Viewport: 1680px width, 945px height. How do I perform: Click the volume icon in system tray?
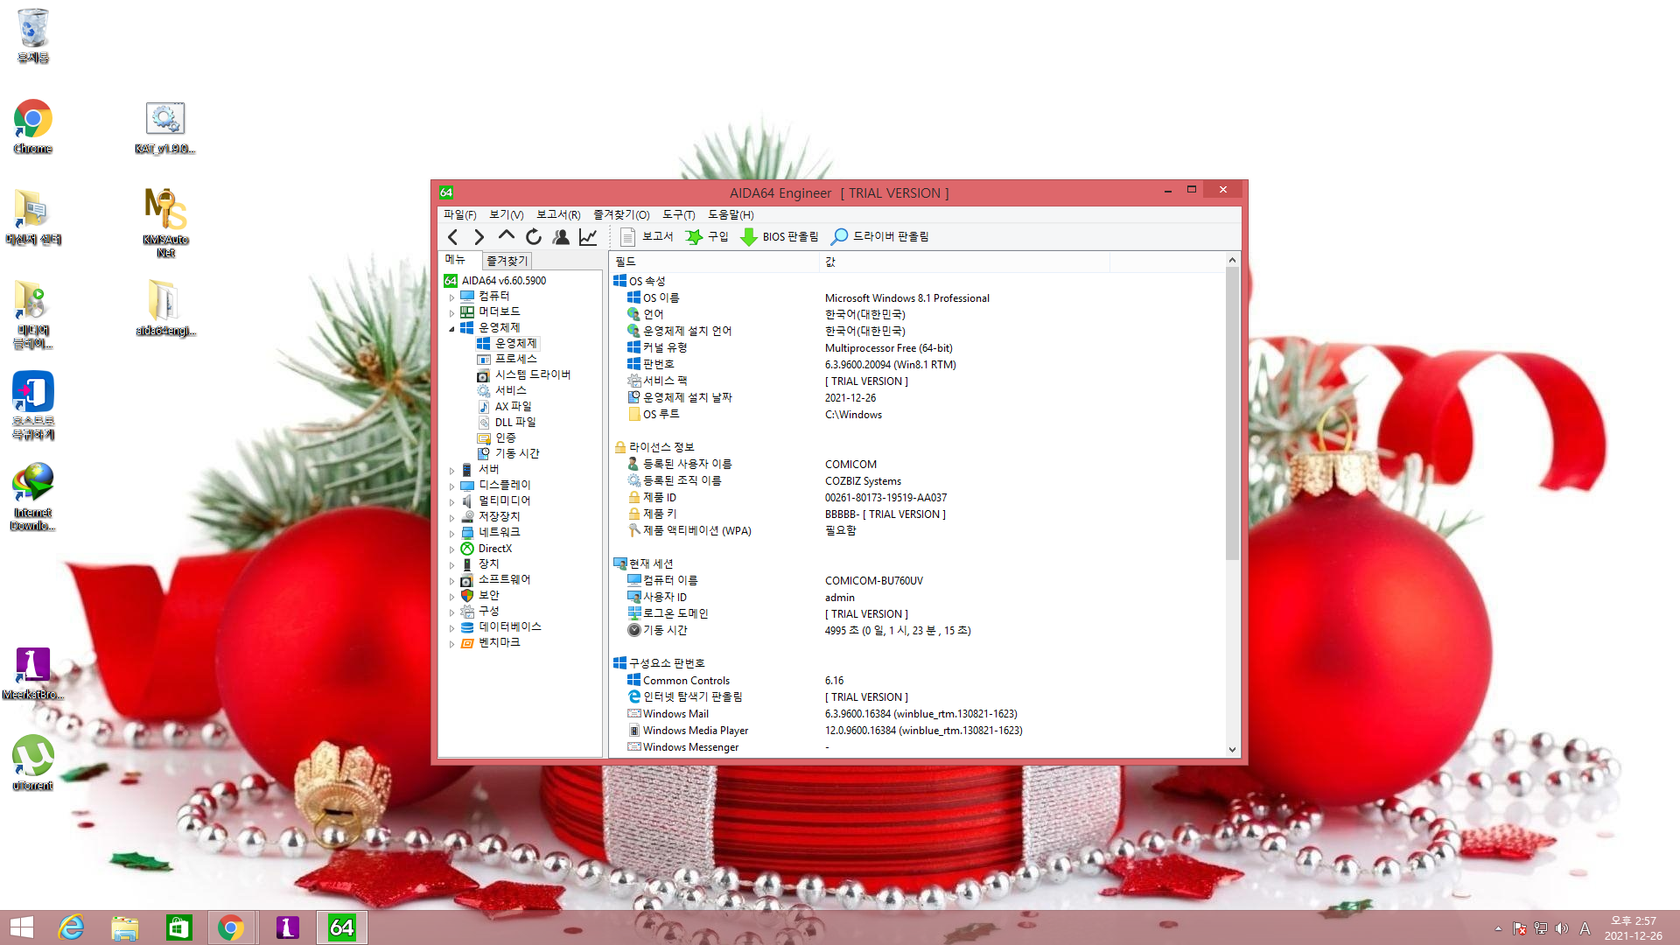pos(1562,928)
